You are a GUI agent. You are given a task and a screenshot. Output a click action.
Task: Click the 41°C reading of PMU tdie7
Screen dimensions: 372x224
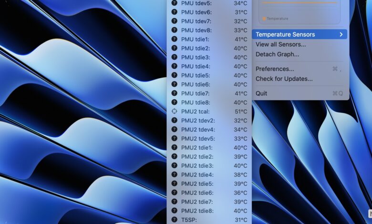point(241,93)
